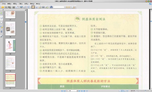Go to first page button

62,91
